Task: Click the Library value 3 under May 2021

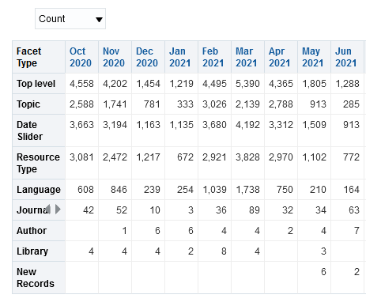Action: pyautogui.click(x=323, y=251)
